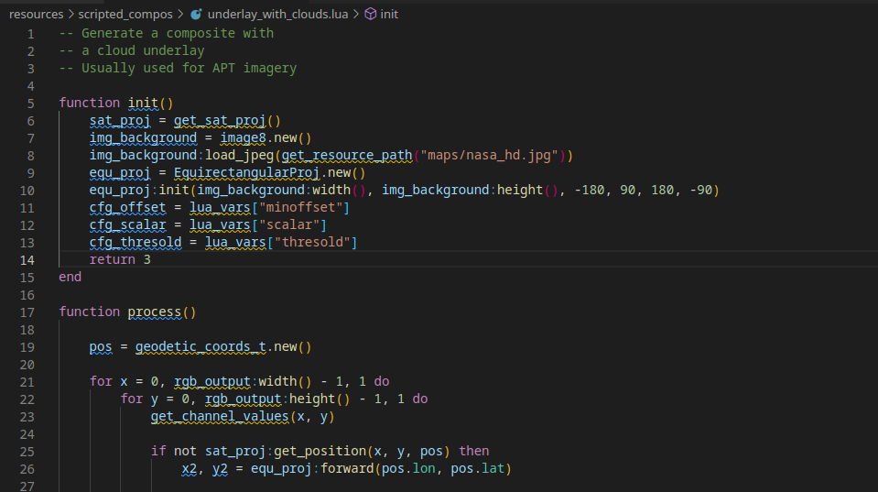
Task: Click 'load_jpeg' method on line 8
Action: coord(239,155)
